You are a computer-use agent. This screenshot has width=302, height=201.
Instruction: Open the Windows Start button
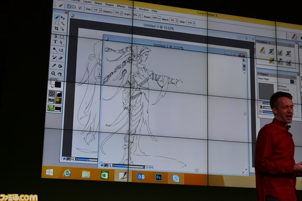coord(50,172)
